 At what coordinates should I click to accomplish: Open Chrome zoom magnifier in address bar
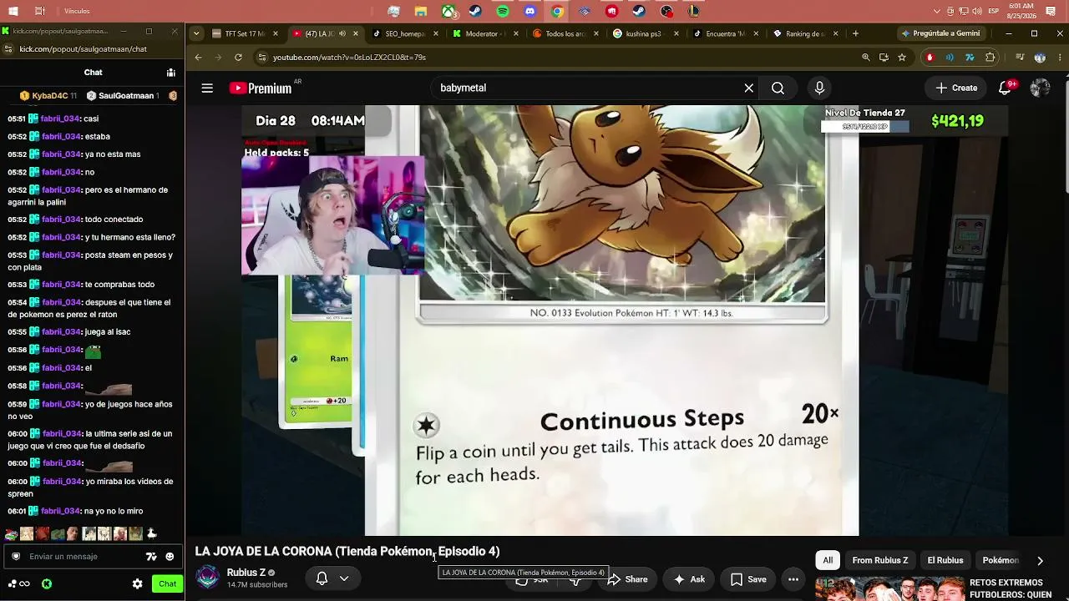[x=866, y=58]
